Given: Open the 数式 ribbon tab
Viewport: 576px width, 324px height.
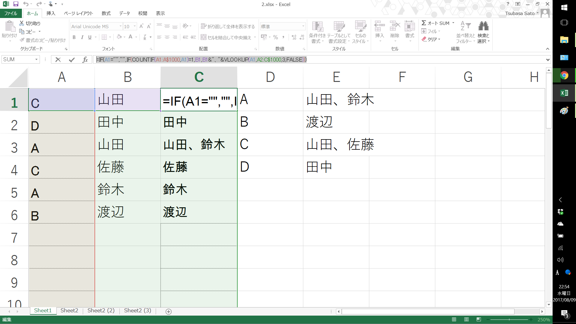Looking at the screenshot, I should pos(106,13).
